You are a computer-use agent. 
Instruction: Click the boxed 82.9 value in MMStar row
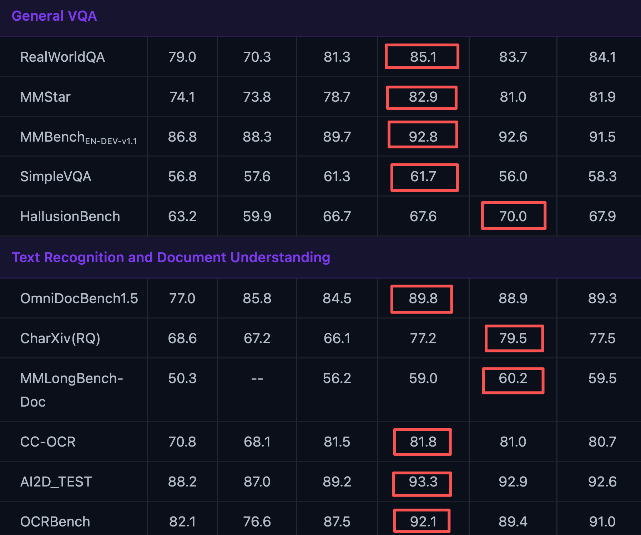click(423, 97)
